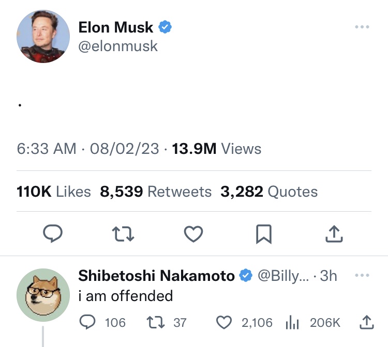Open Shibetoshi Nakamoto's doge avatar
The width and height of the screenshot is (388, 347).
coord(43,295)
